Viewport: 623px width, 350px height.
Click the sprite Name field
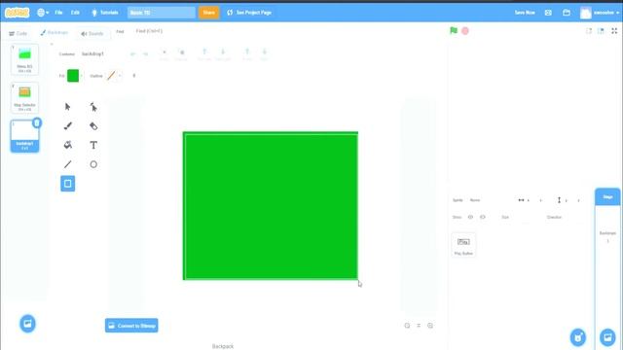tap(489, 200)
